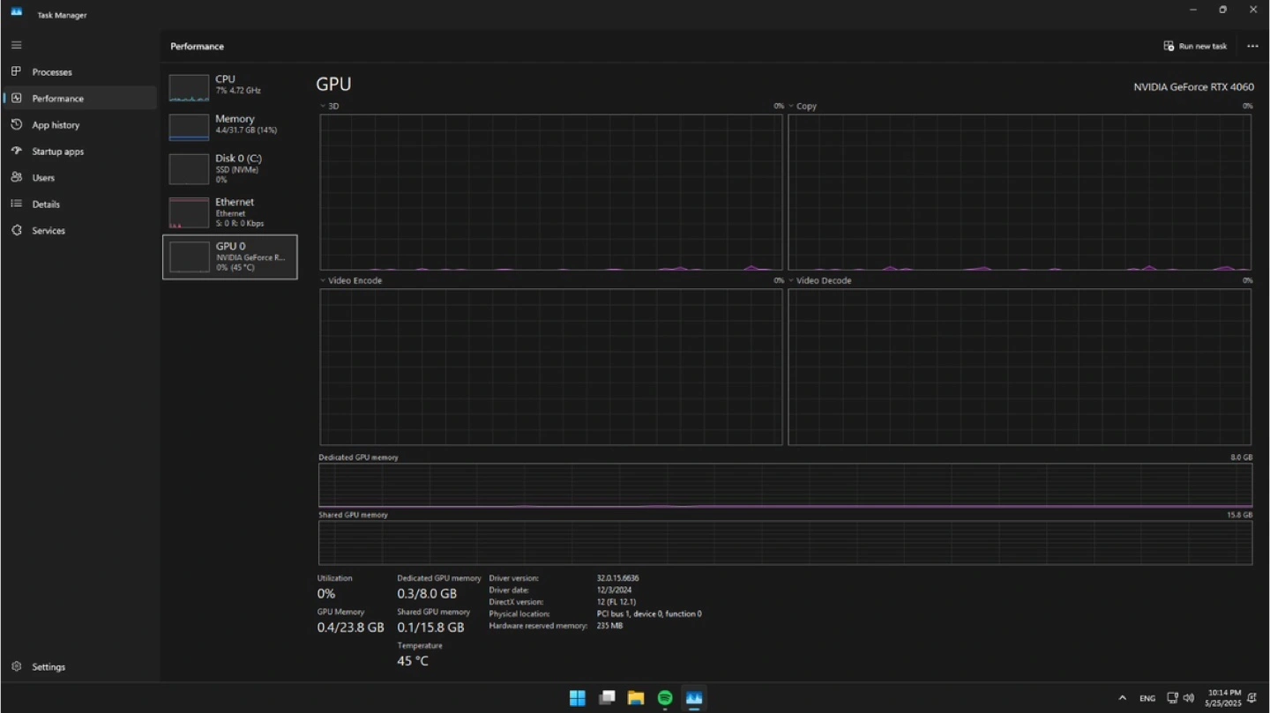1270x713 pixels.
Task: Click the NVIDIA GeForce RTX 4060 label
Action: coord(1193,87)
